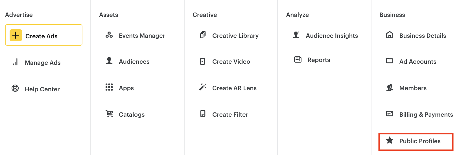
Task: Click the Billing & Payments card icon
Action: (390, 114)
